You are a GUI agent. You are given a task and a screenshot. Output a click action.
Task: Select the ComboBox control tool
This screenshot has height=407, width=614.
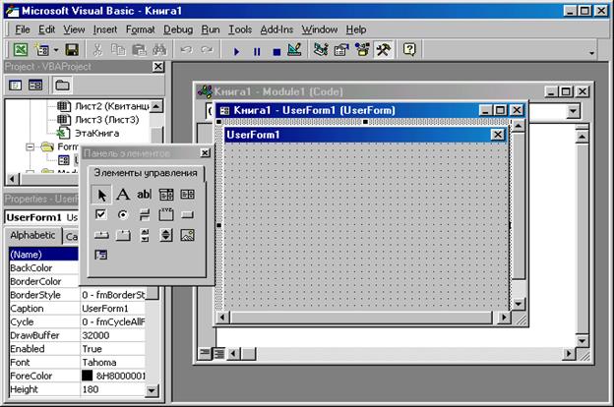pyautogui.click(x=166, y=194)
